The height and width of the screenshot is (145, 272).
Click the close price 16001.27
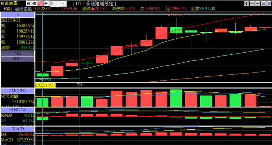pyautogui.click(x=25, y=42)
